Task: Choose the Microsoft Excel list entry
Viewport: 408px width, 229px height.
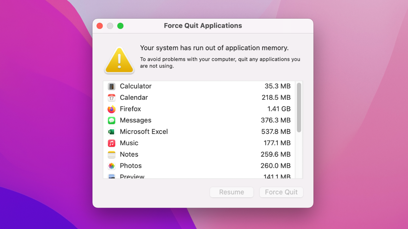Action: click(144, 132)
